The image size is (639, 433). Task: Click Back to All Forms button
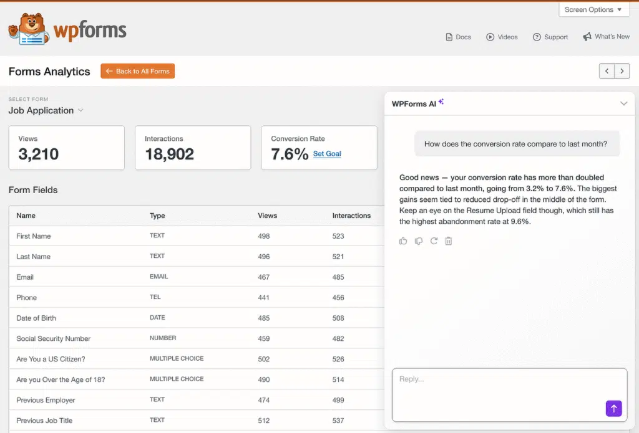[138, 71]
